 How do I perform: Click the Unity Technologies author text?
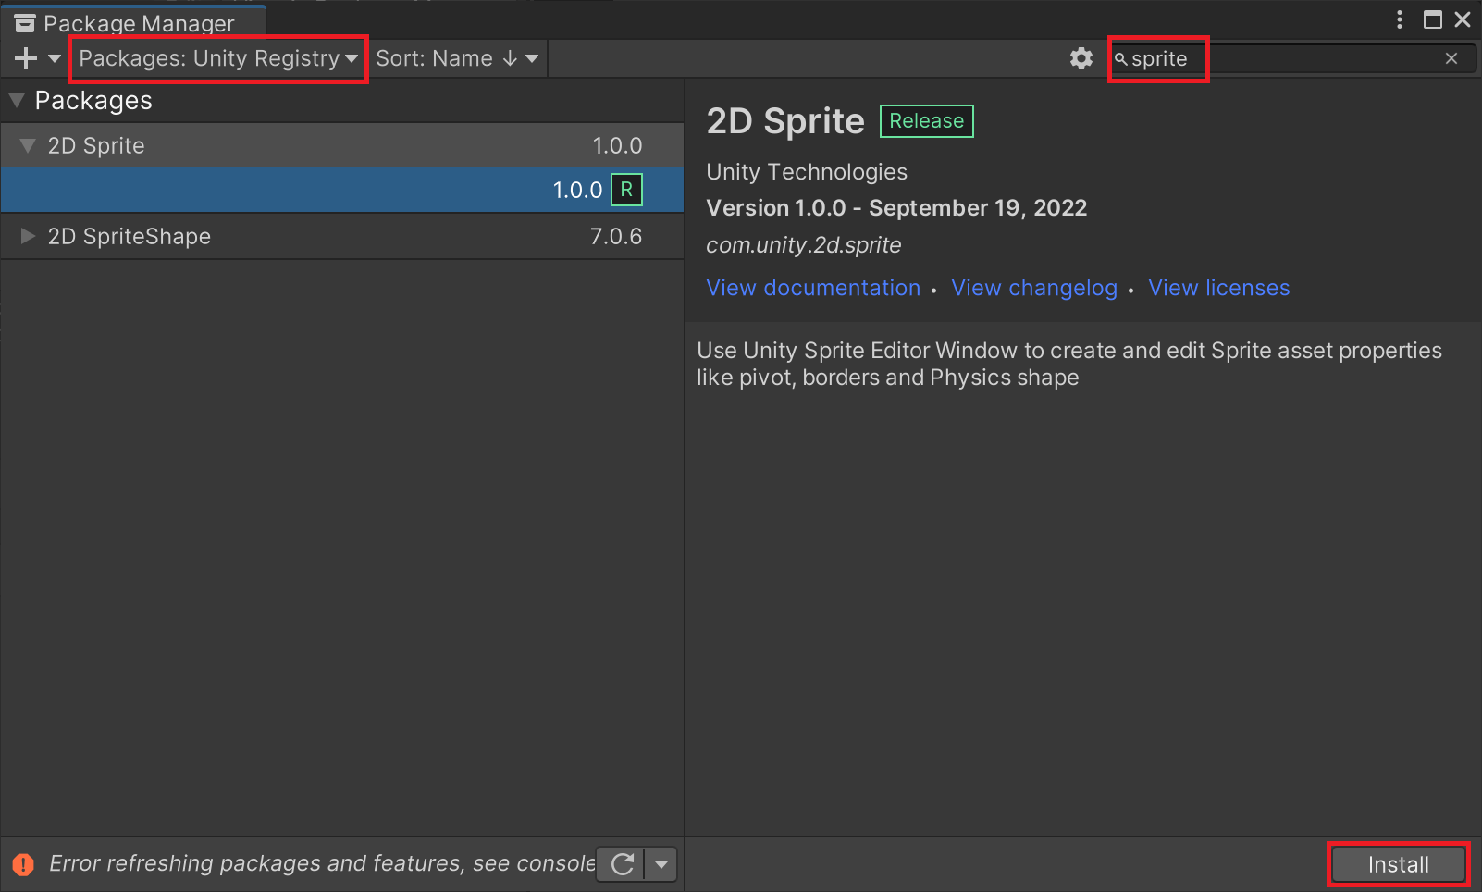(x=807, y=172)
